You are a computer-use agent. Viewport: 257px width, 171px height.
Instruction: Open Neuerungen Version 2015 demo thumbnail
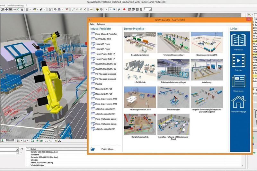pos(140,97)
